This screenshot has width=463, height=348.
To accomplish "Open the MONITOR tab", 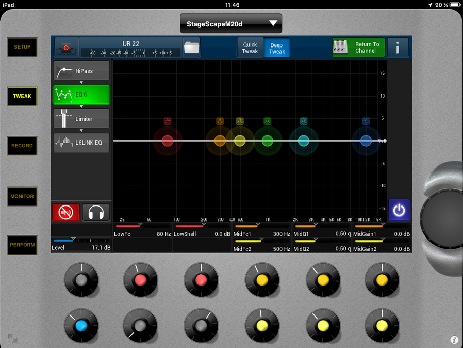I will pos(22,196).
